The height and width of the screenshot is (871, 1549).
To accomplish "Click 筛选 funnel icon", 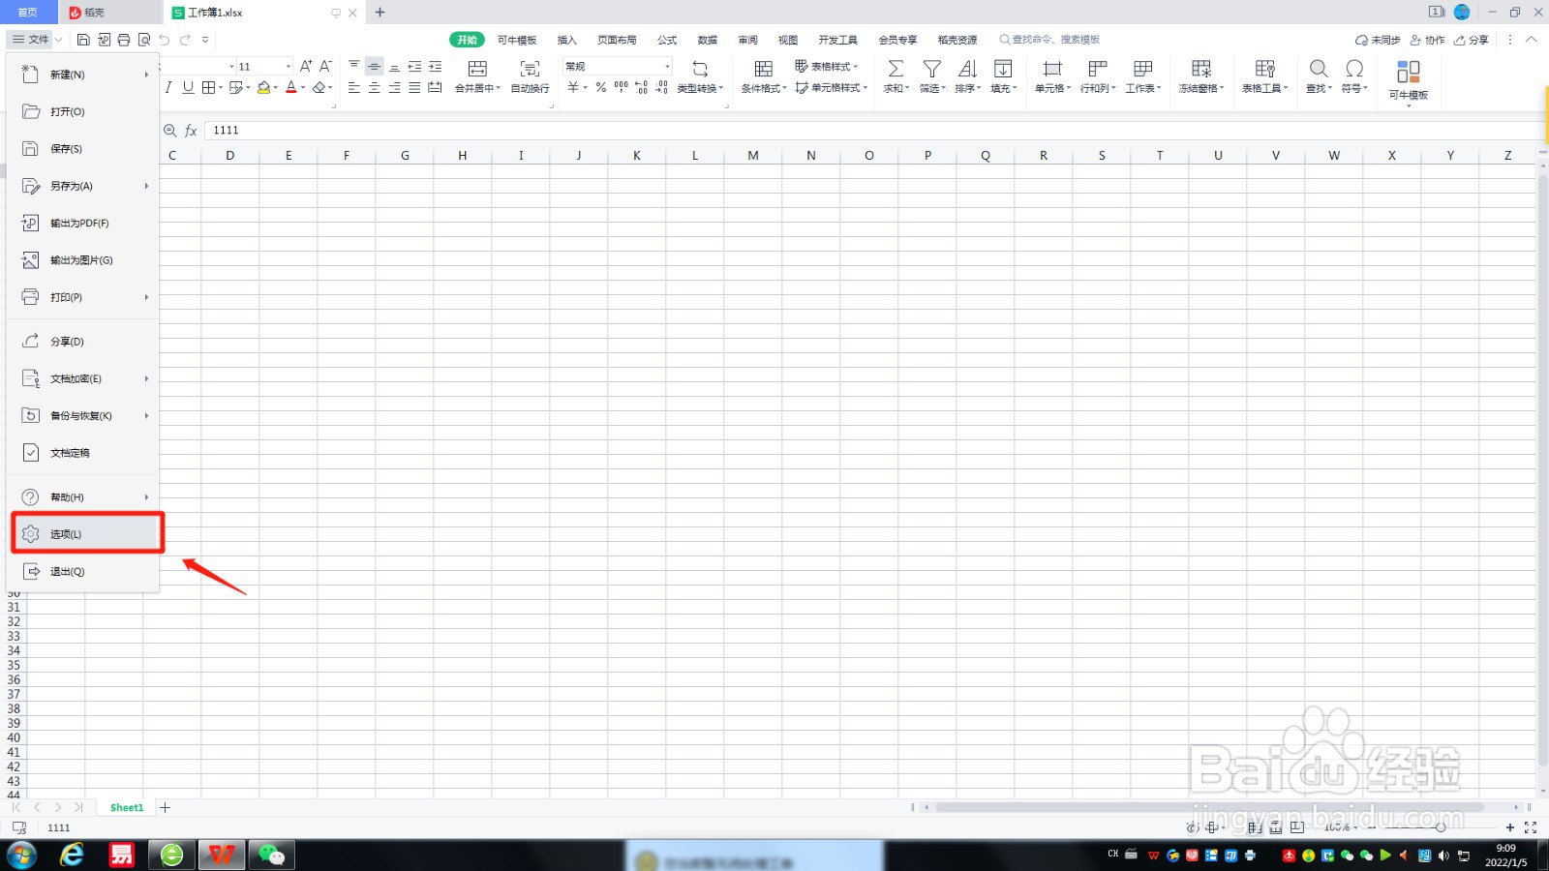I will click(x=931, y=69).
